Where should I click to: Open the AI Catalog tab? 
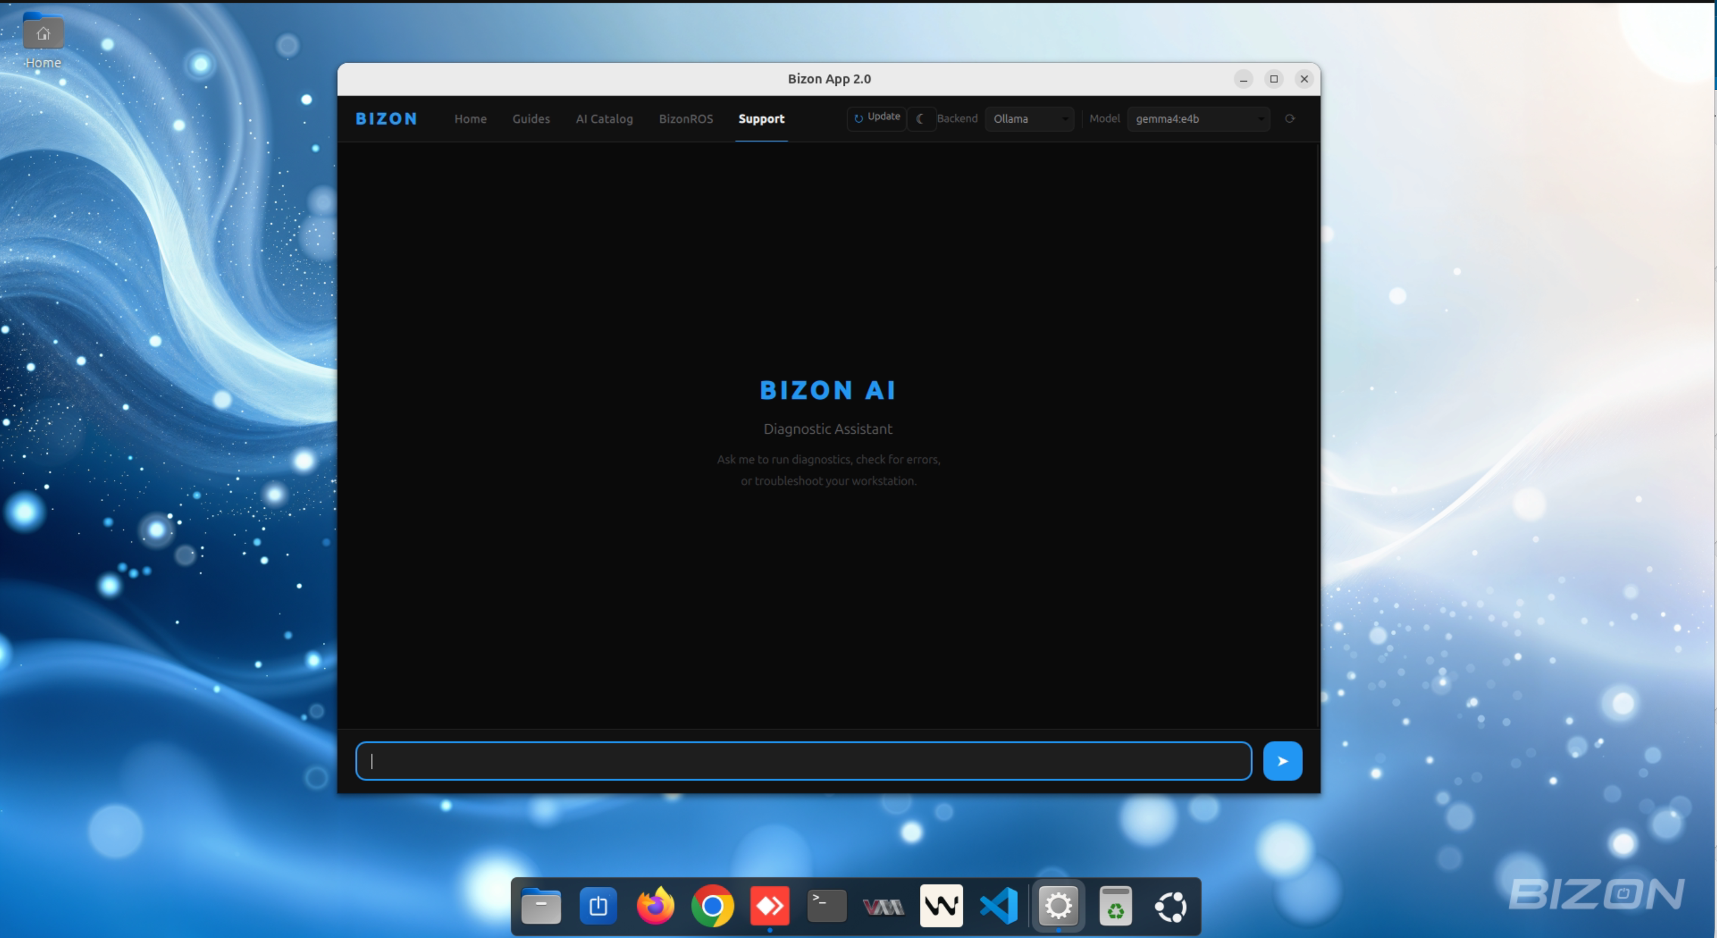604,119
